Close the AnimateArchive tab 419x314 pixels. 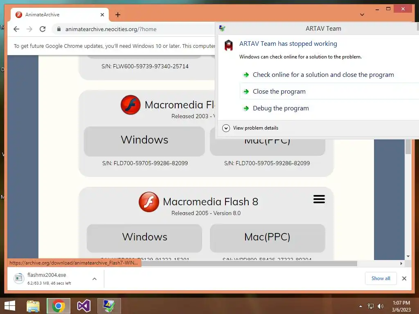pyautogui.click(x=102, y=15)
